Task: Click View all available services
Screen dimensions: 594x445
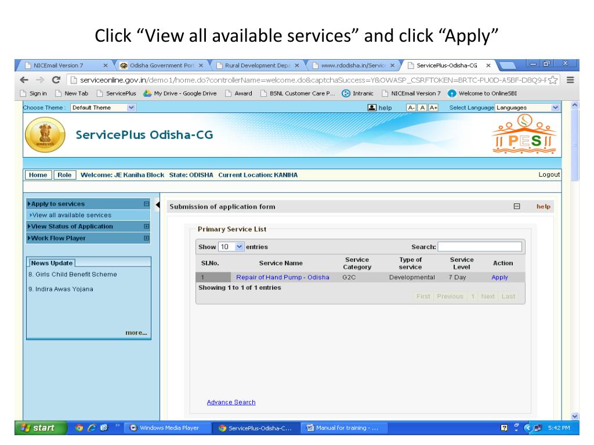Action: tap(72, 215)
